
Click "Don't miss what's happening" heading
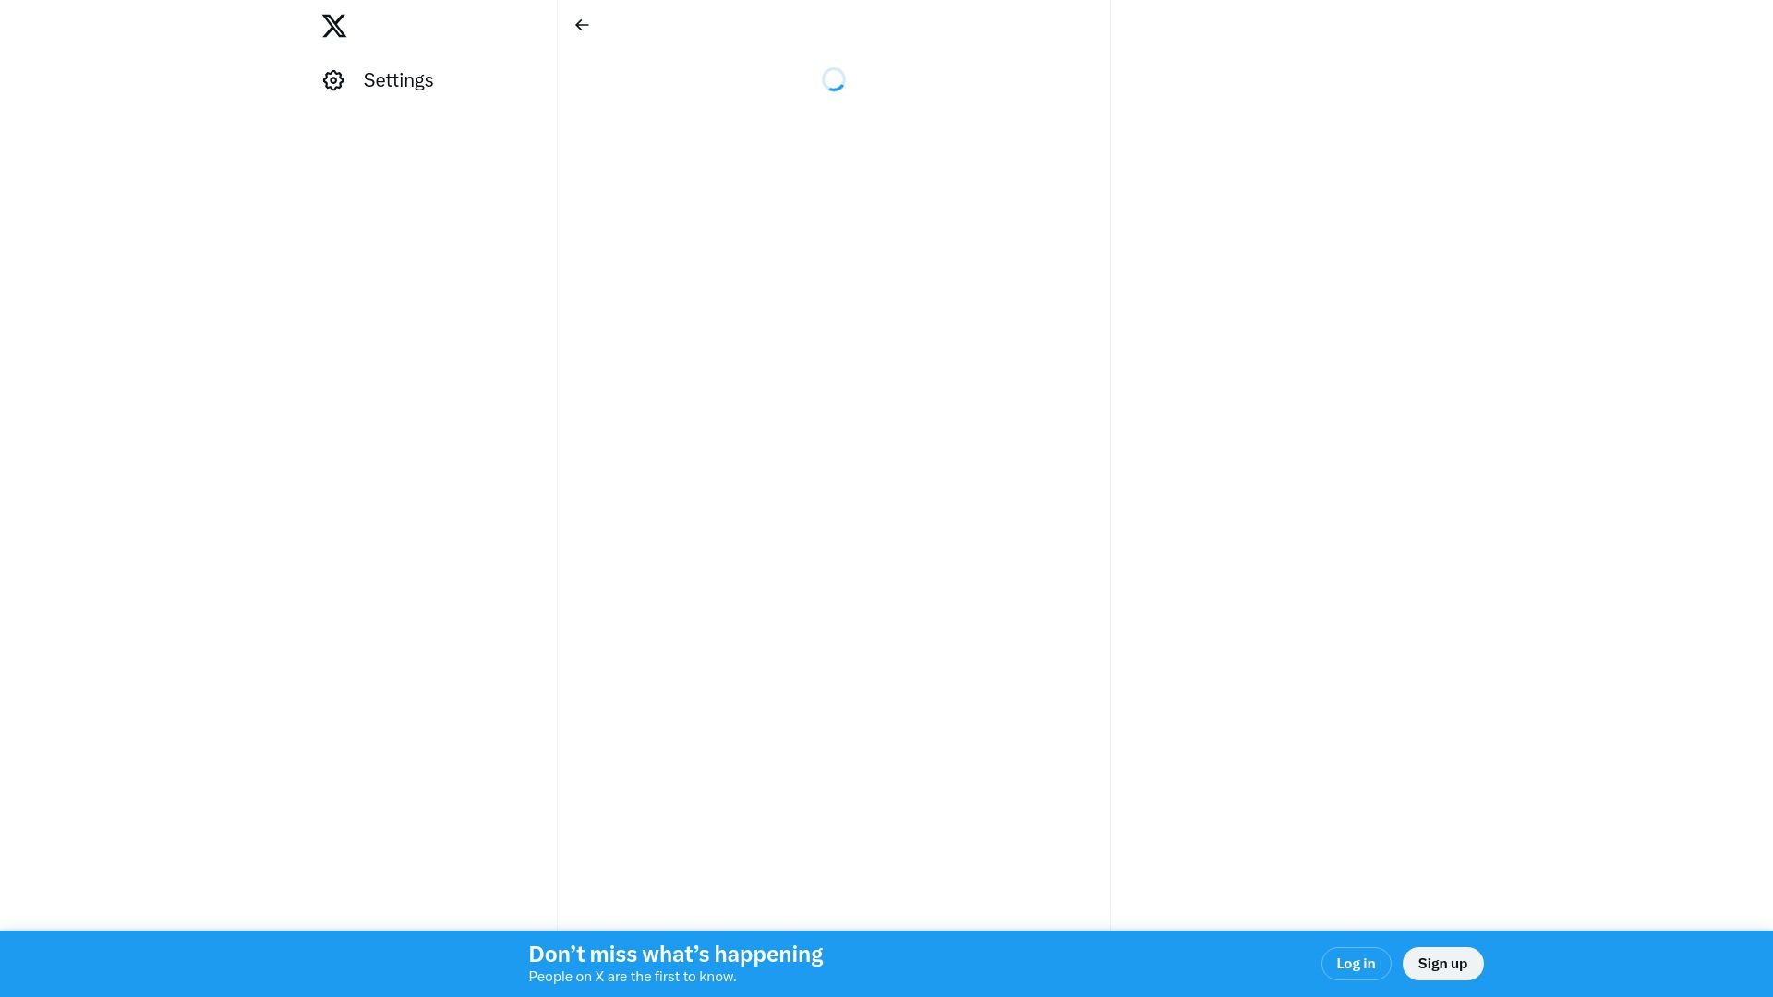[675, 955]
